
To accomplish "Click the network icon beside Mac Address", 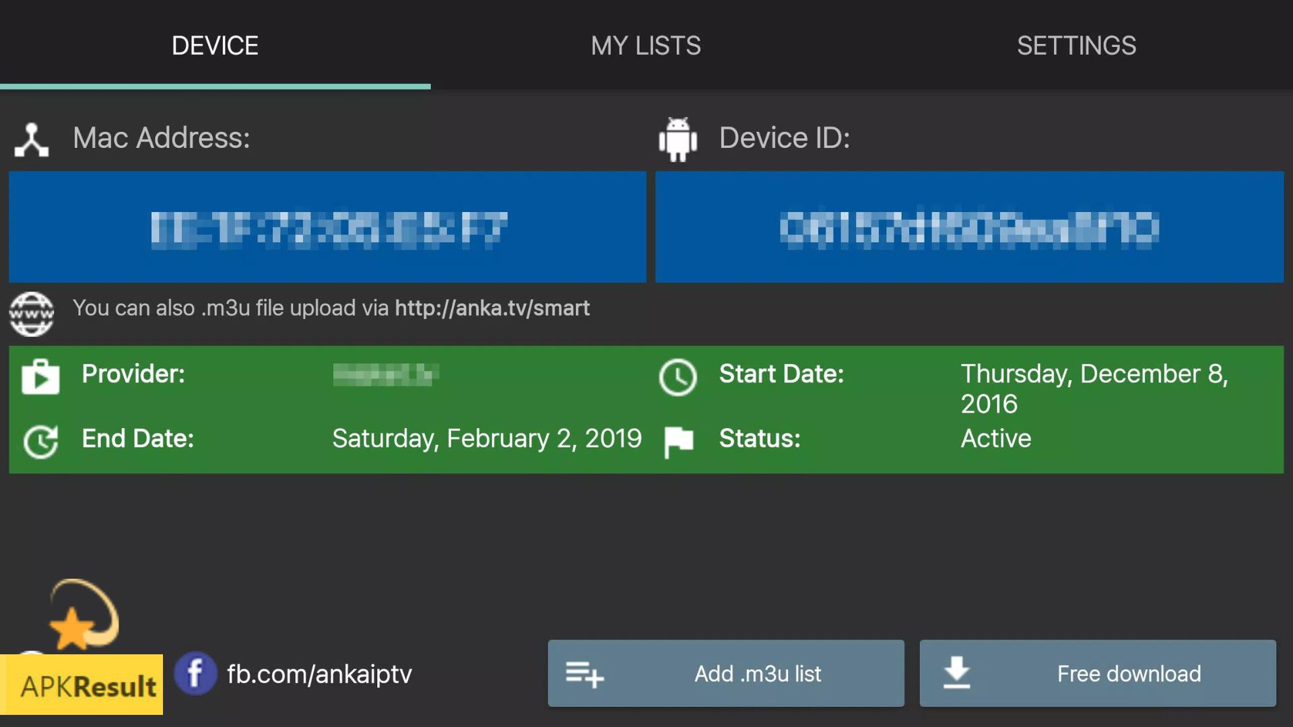I will 32,140.
